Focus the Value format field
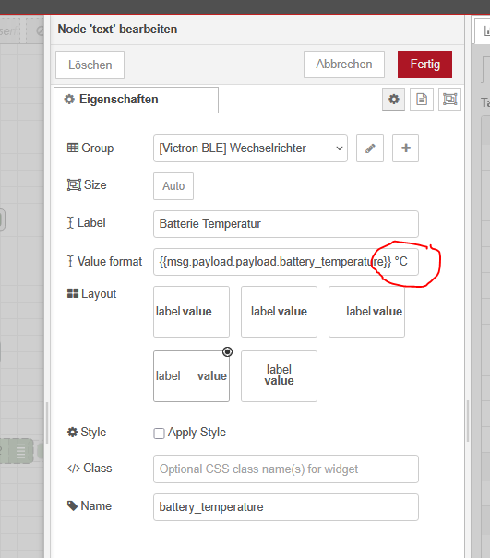Screen dimensions: 490x558 coord(286,262)
